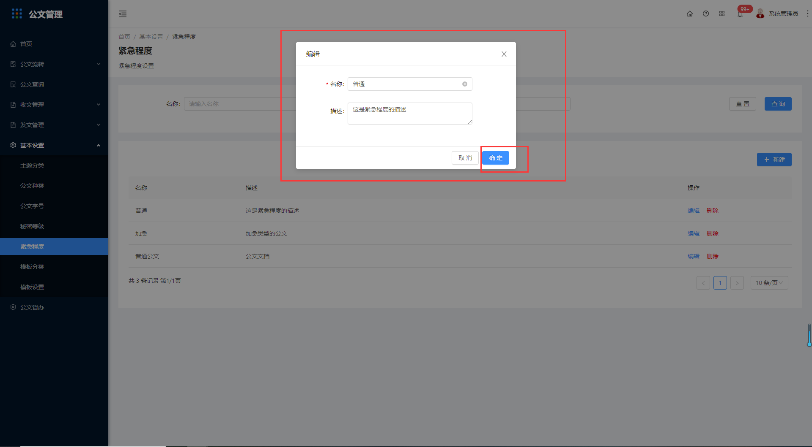The width and height of the screenshot is (812, 447).
Task: Select 紧急程度 submenu item
Action: 54,247
